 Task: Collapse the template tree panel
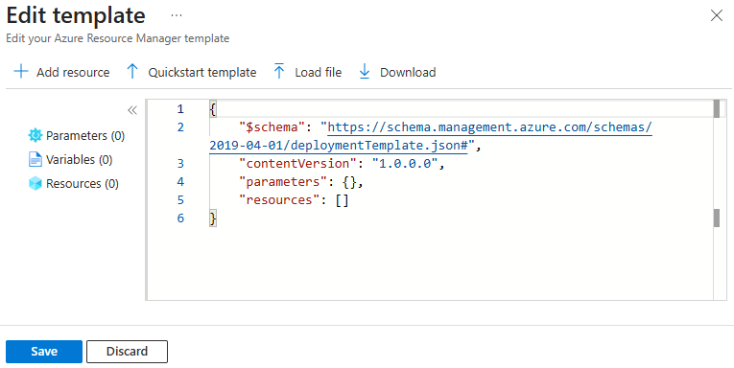(132, 110)
